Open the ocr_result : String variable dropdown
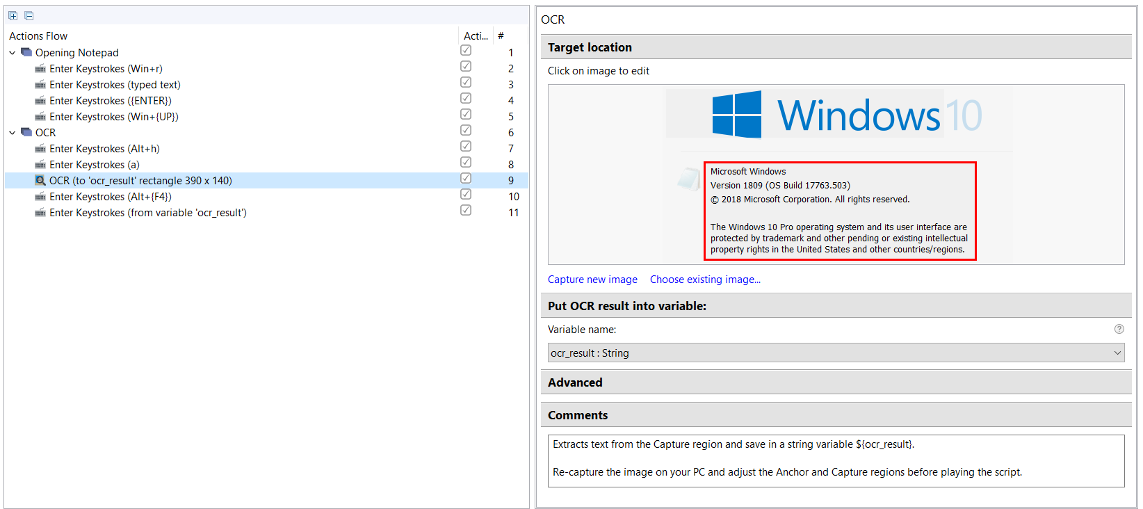This screenshot has width=1143, height=509. [836, 353]
